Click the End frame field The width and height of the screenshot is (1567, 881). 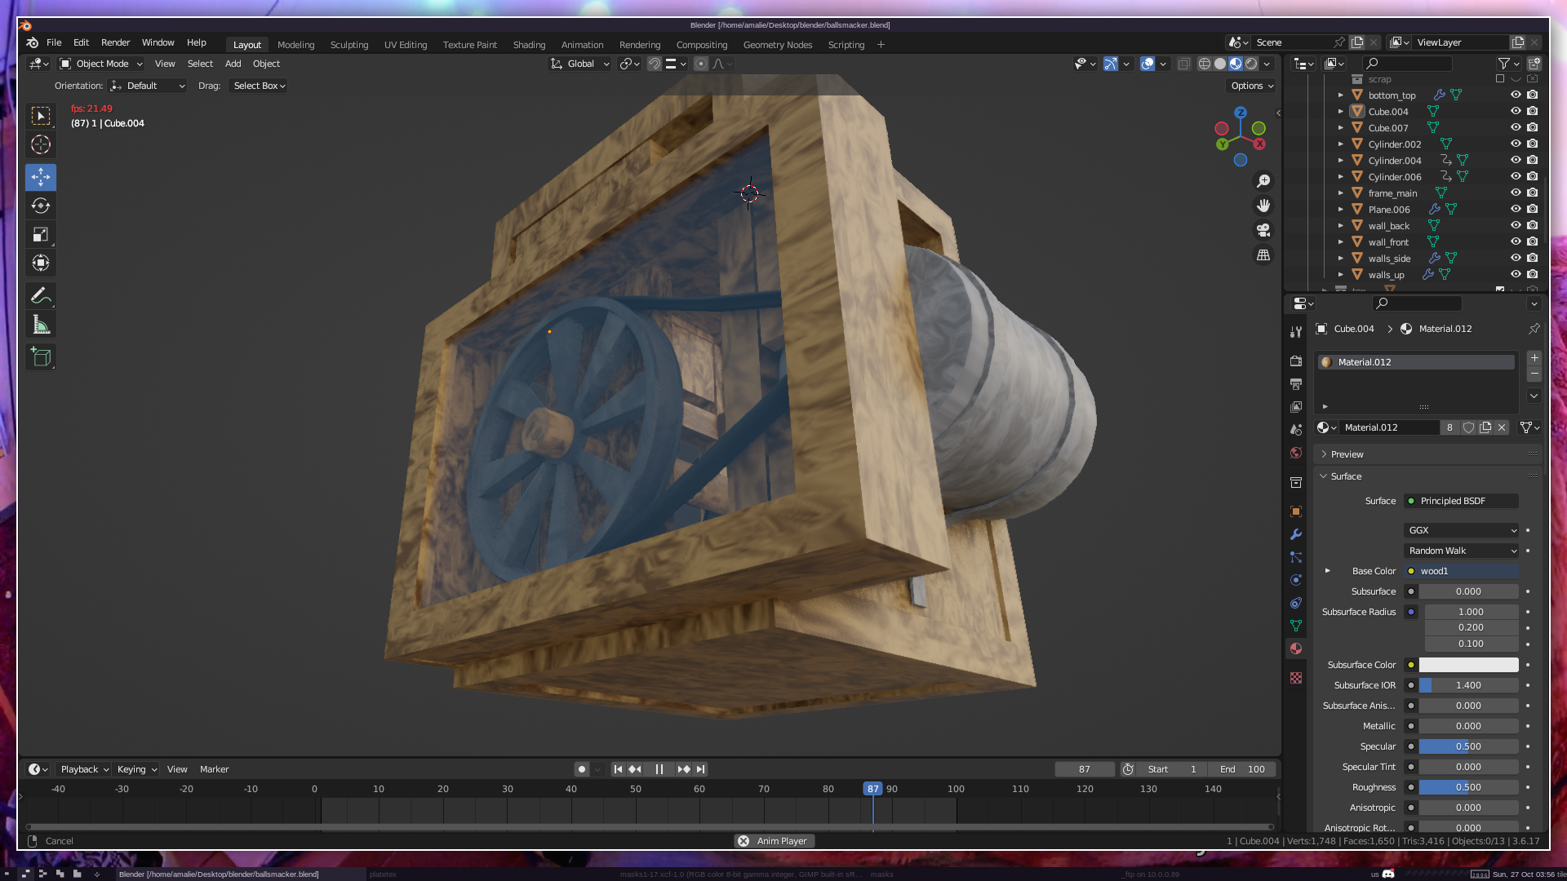(1242, 769)
